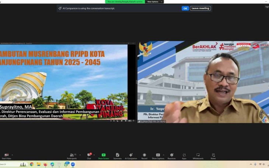Click the clock app icon on taskbar
The height and width of the screenshot is (168, 269).
click(59, 164)
